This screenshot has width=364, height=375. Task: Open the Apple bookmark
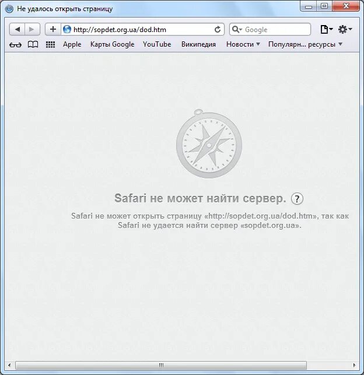72,44
